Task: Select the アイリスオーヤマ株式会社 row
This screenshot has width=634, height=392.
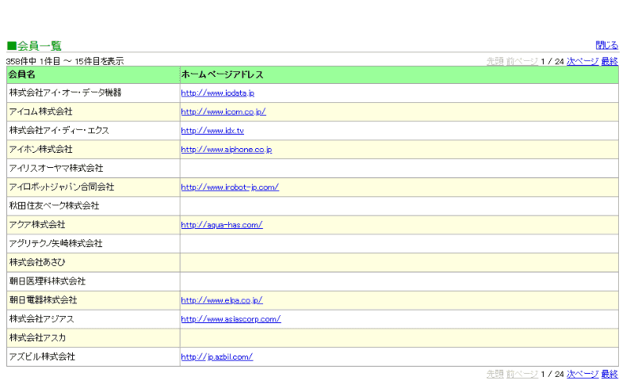Action: [x=312, y=168]
